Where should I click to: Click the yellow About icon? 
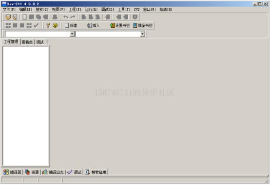coord(55,25)
